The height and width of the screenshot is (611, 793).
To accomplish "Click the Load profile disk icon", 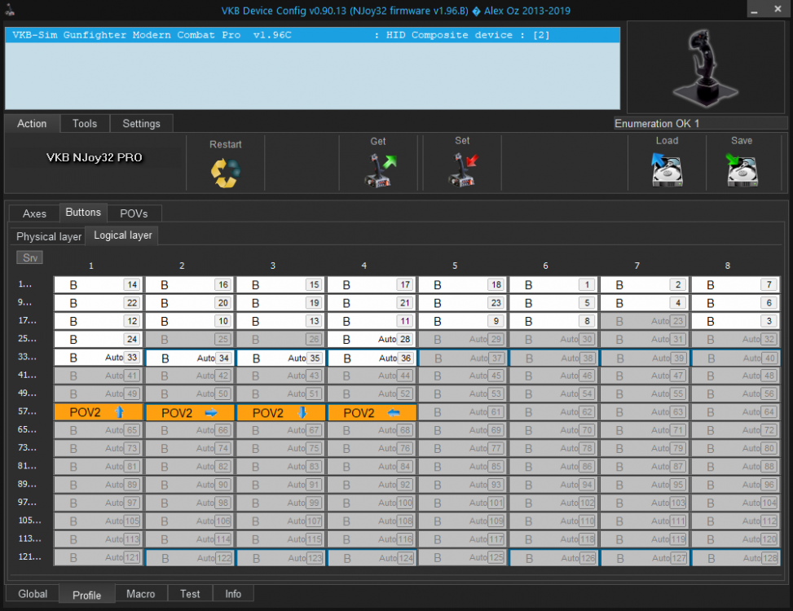I will pos(667,171).
